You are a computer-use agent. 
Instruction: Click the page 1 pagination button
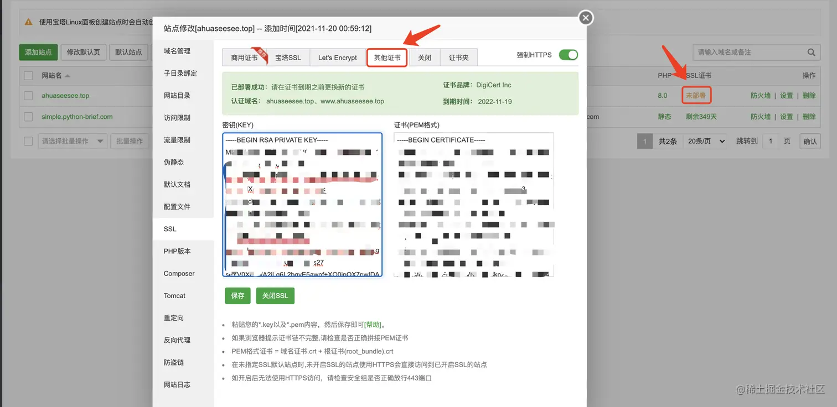pos(644,141)
